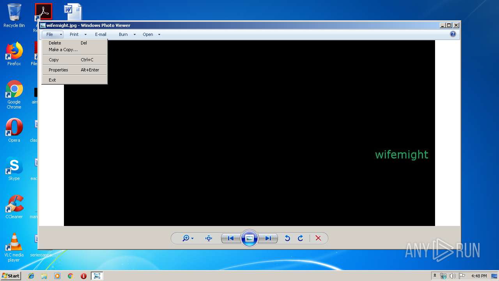The width and height of the screenshot is (499, 281).
Task: Launch Windows Media Player from taskbar
Action: click(x=57, y=276)
